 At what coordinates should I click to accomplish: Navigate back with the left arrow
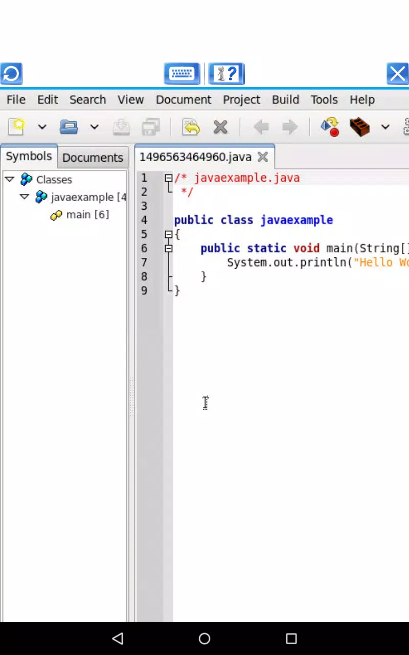click(x=261, y=127)
